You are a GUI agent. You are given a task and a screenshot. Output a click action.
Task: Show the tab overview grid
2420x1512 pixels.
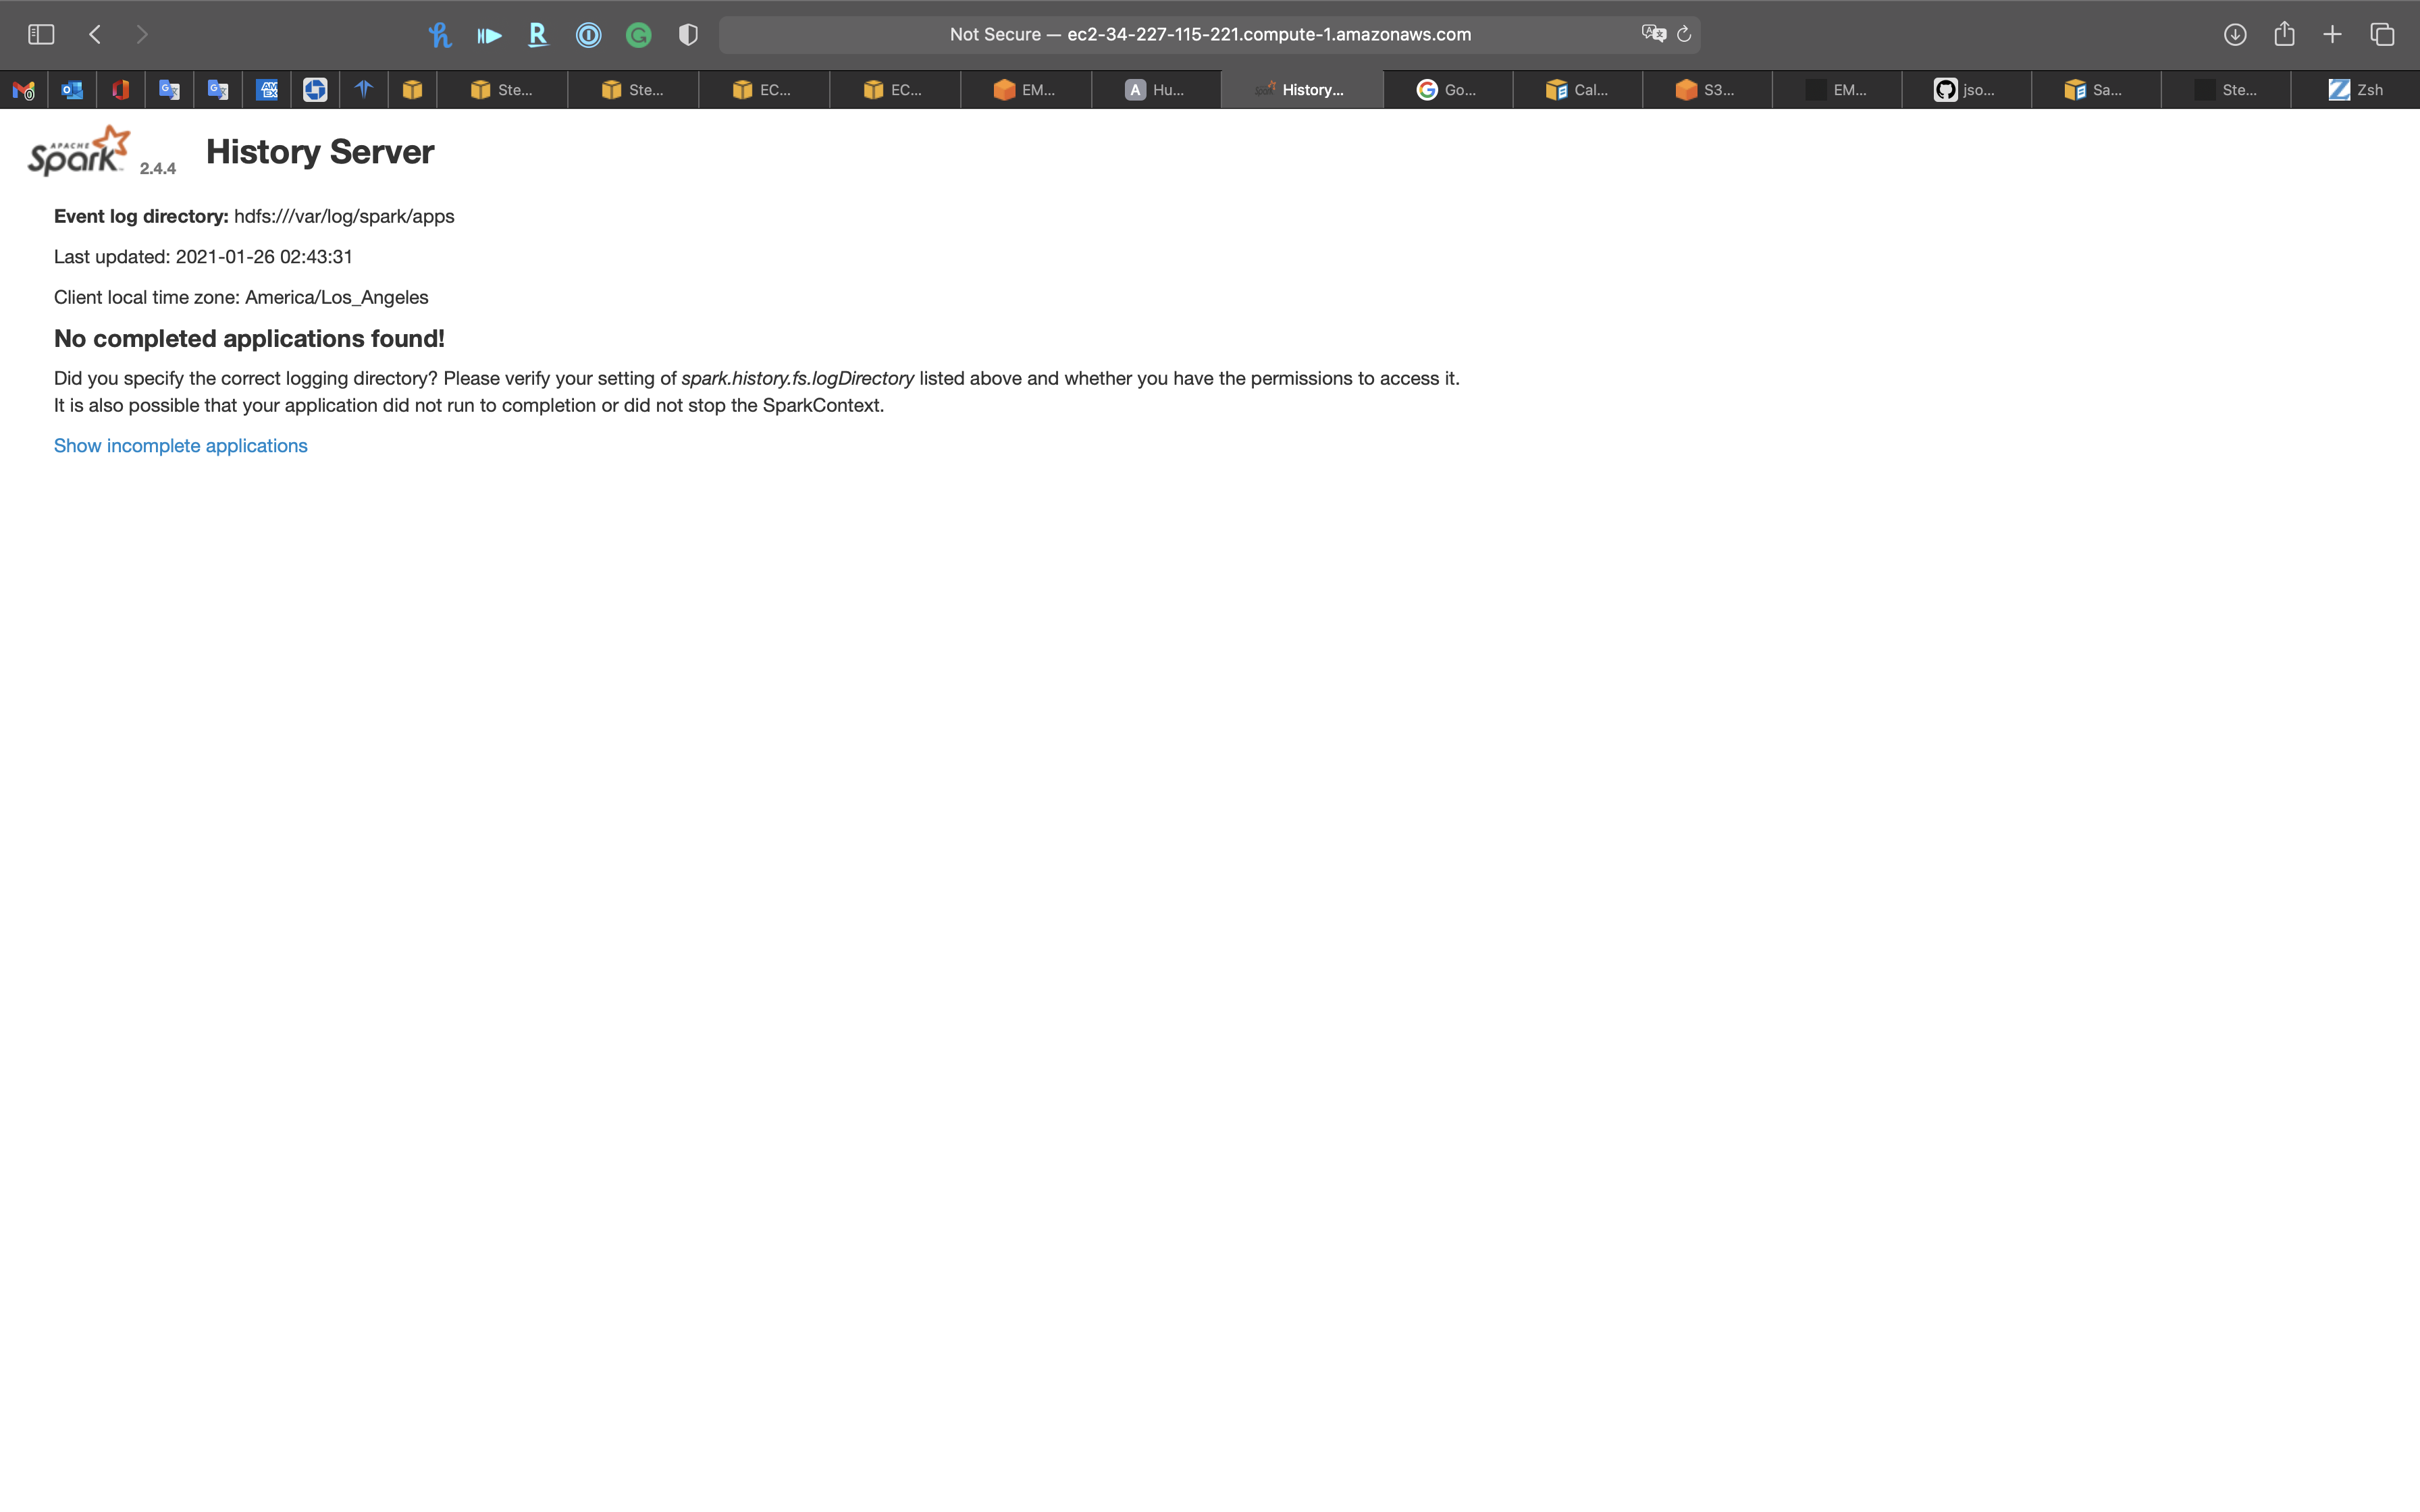[2382, 34]
